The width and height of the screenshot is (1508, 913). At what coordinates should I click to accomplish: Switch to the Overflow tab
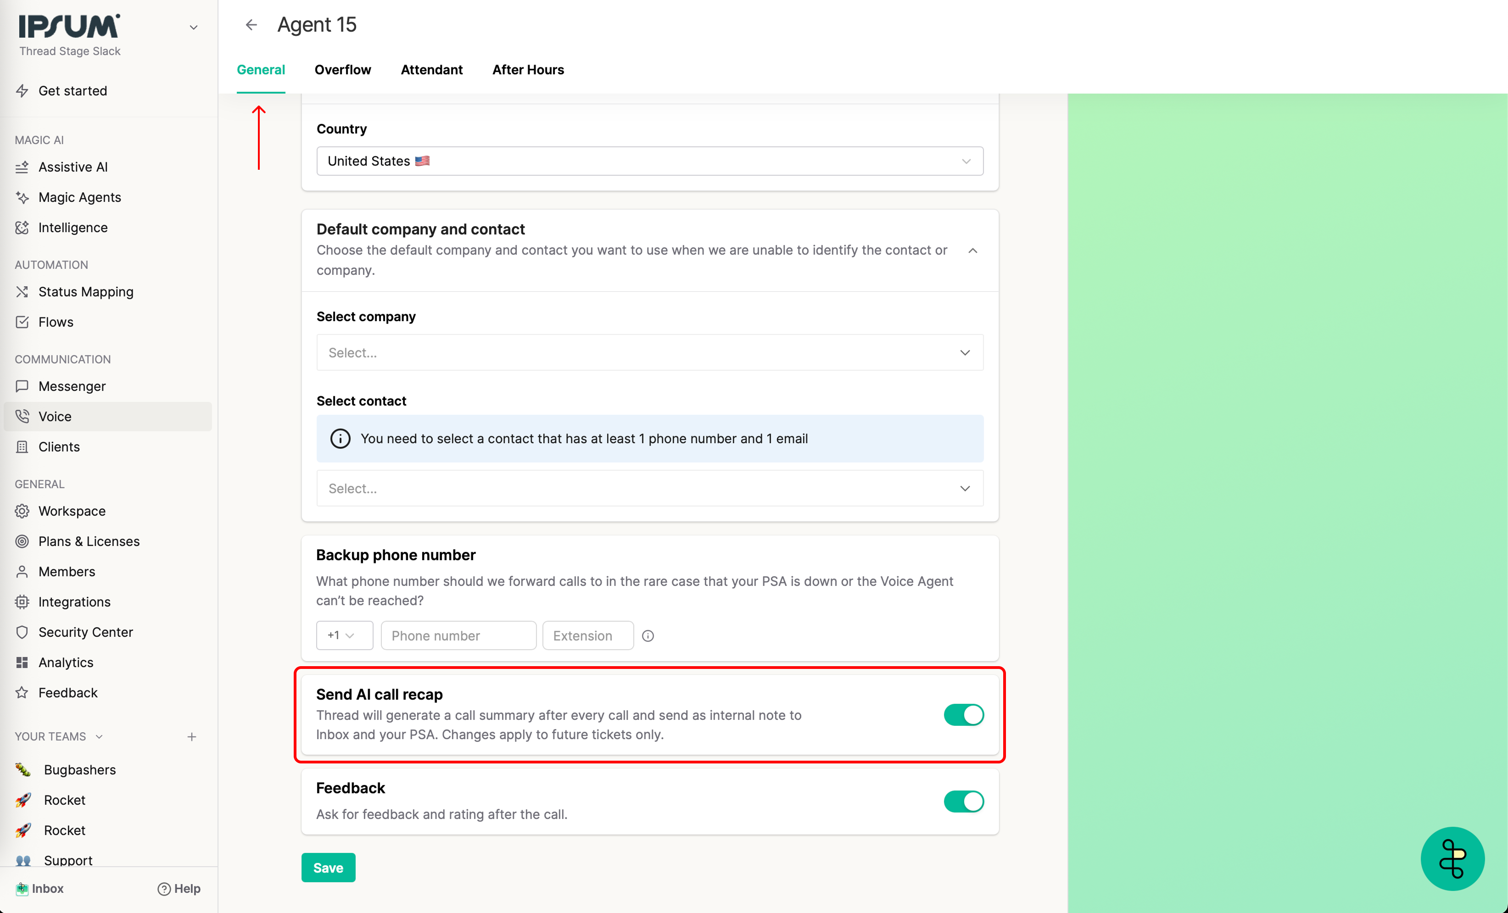click(343, 70)
